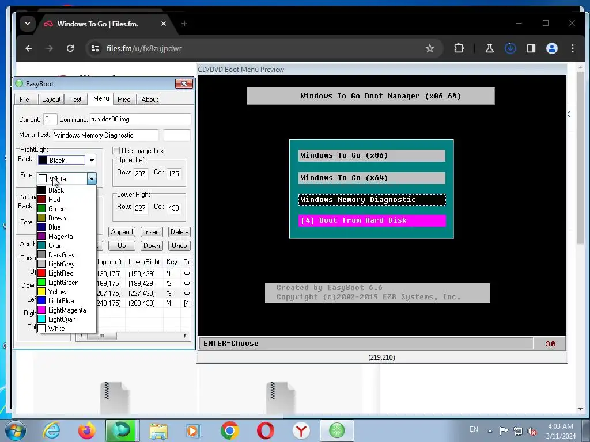Screen dimensions: 590x442
Task: Launch Opera from the taskbar
Action: [265, 430]
